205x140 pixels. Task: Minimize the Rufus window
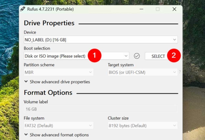141,9
